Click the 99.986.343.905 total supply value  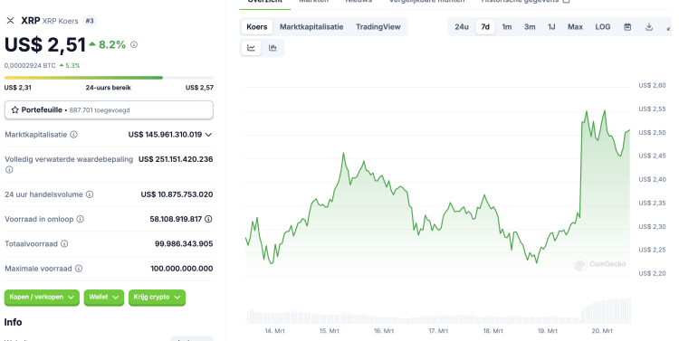[x=184, y=243]
